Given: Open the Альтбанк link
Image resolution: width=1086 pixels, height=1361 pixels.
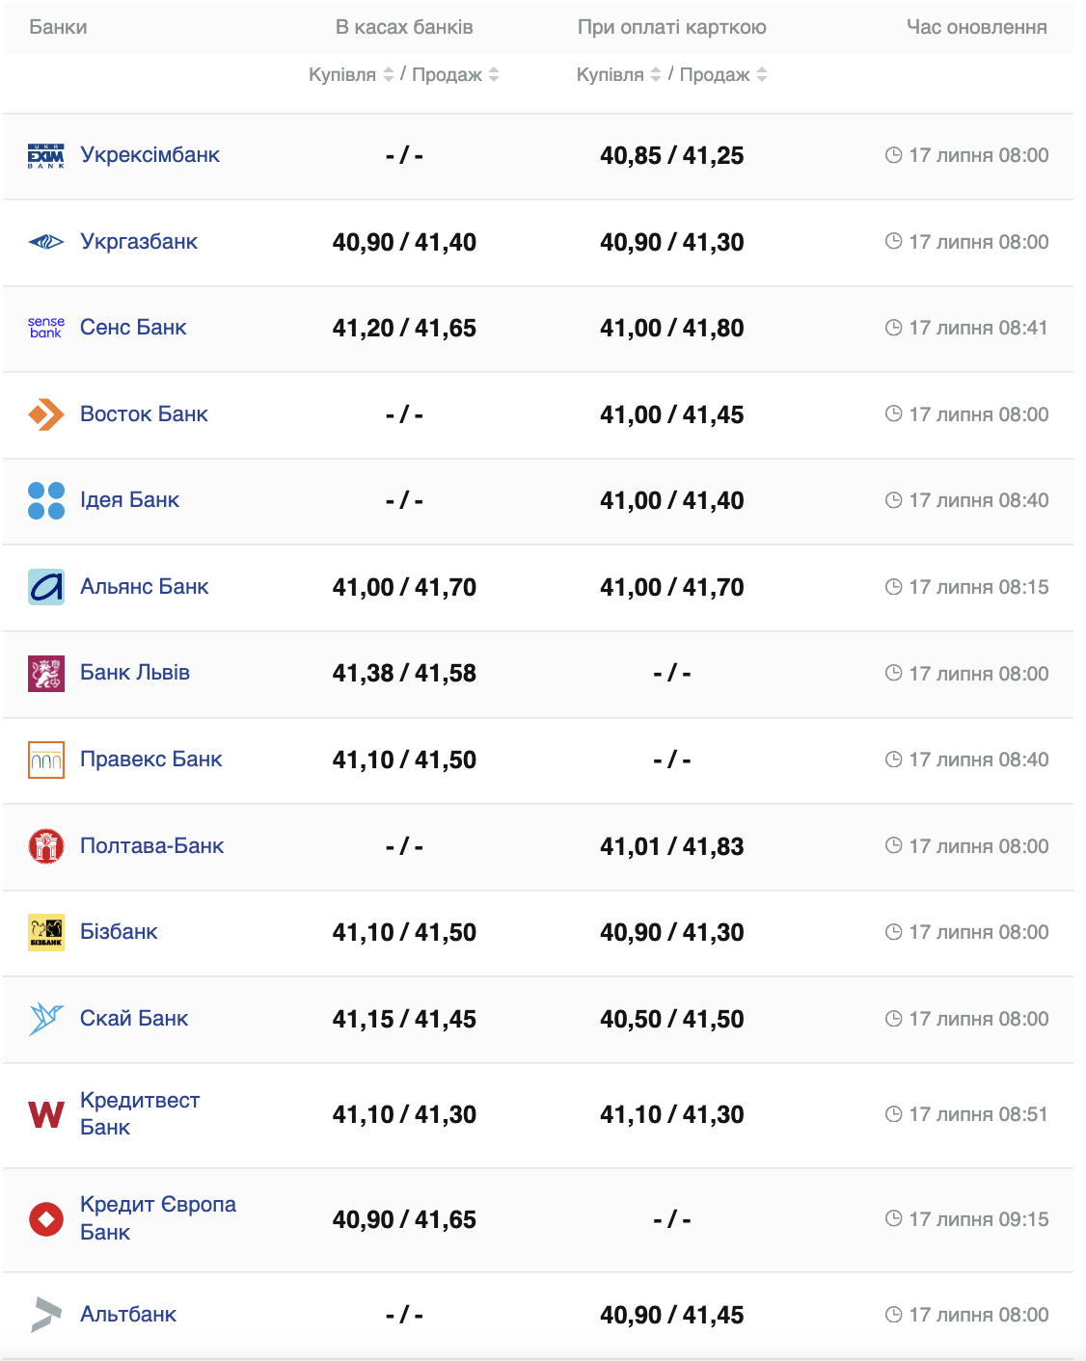Looking at the screenshot, I should click(x=128, y=1315).
